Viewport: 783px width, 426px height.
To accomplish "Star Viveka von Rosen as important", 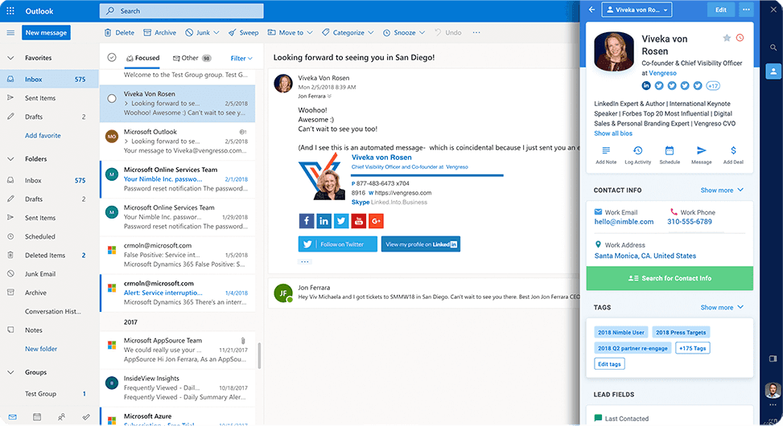I will [x=727, y=38].
